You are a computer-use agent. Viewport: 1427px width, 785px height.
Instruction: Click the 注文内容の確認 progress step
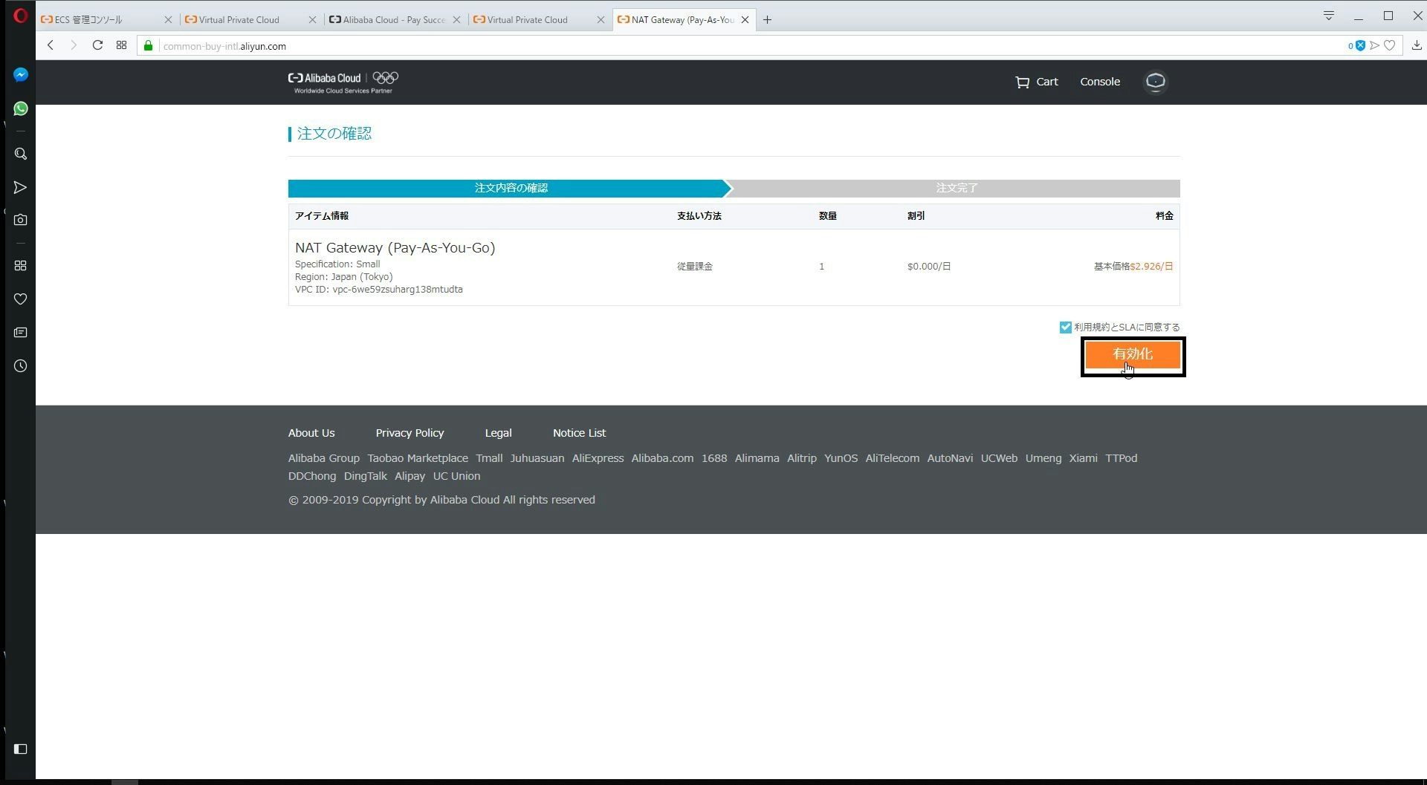point(511,188)
